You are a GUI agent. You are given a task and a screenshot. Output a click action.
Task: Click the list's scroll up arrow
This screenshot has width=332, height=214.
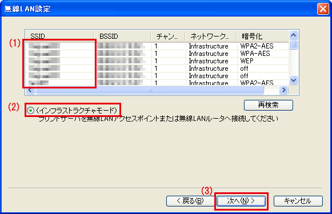(x=294, y=35)
